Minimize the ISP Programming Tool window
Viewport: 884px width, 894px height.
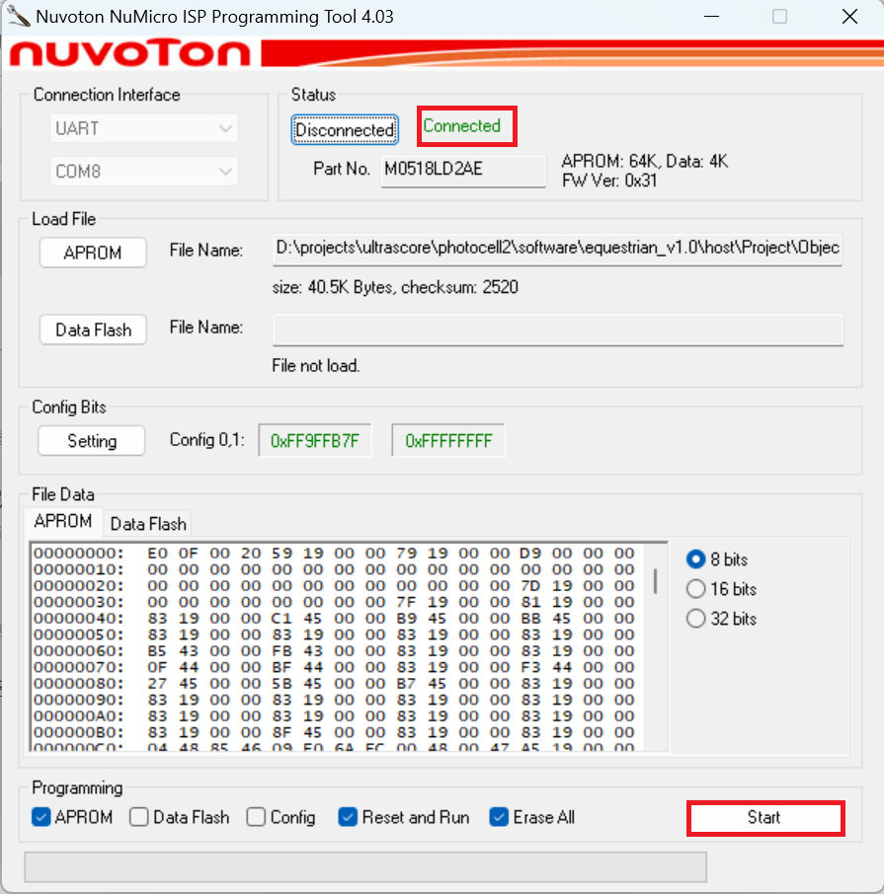pyautogui.click(x=711, y=17)
